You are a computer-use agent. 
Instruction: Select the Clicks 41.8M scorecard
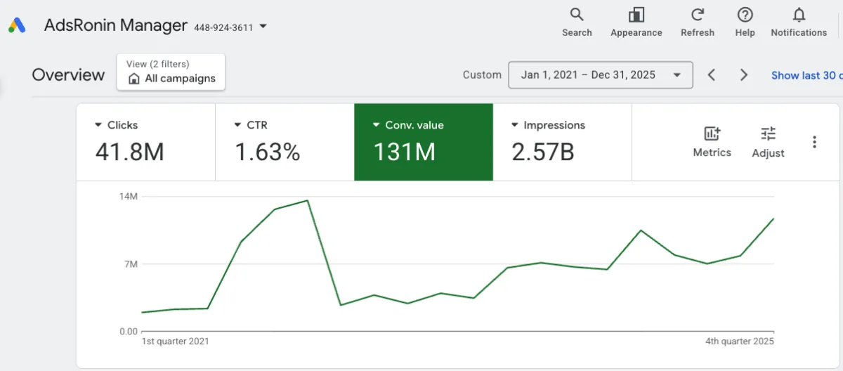click(145, 142)
